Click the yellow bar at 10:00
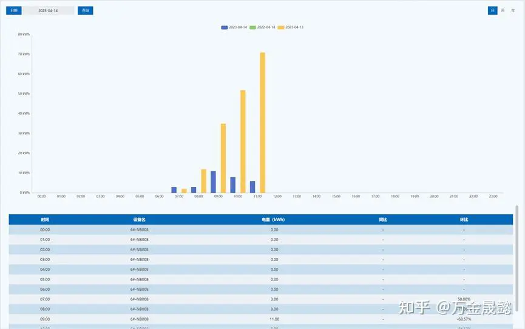The height and width of the screenshot is (329, 525). [x=243, y=141]
